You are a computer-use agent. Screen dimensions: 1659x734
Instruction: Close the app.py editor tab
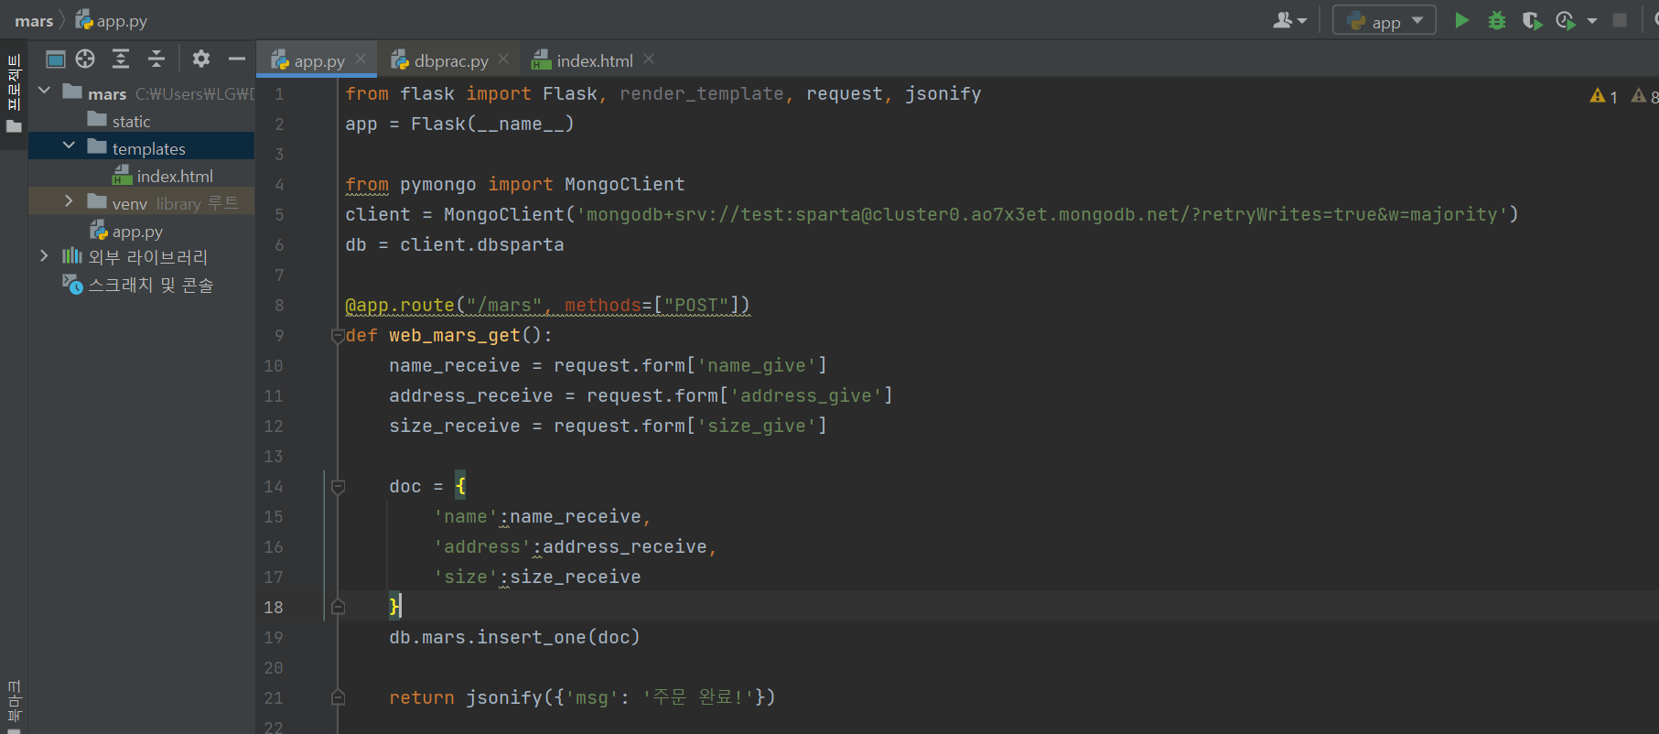361,59
